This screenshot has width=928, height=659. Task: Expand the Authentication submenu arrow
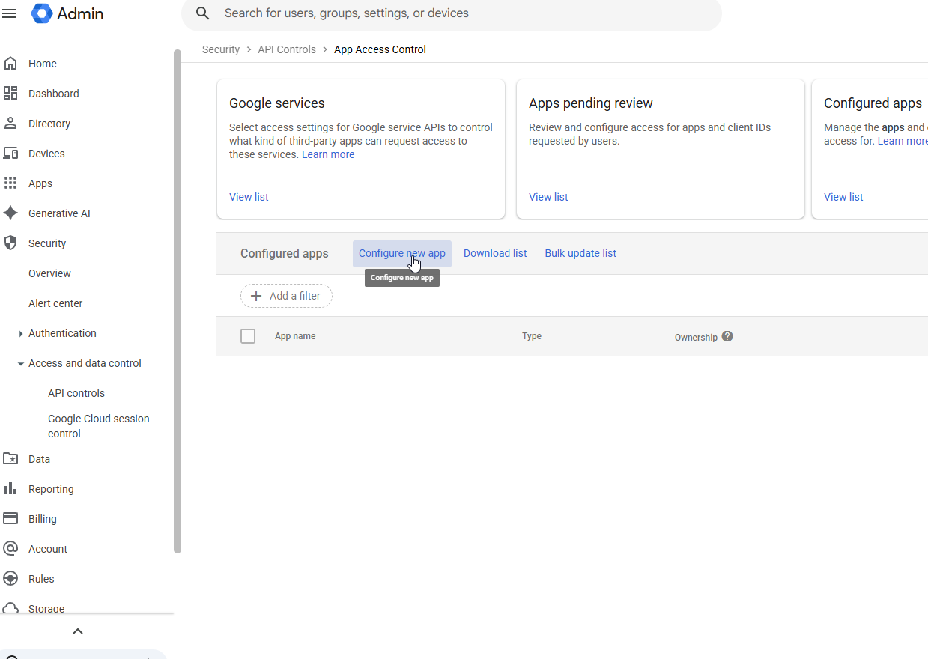click(20, 334)
